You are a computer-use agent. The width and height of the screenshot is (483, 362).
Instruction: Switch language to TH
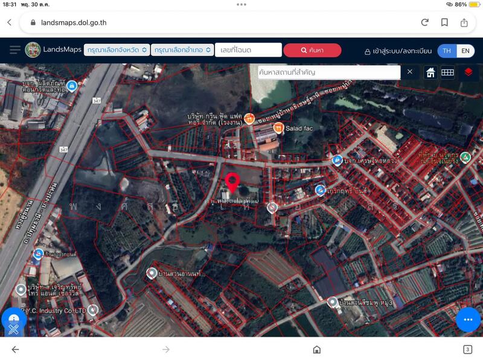coord(447,51)
